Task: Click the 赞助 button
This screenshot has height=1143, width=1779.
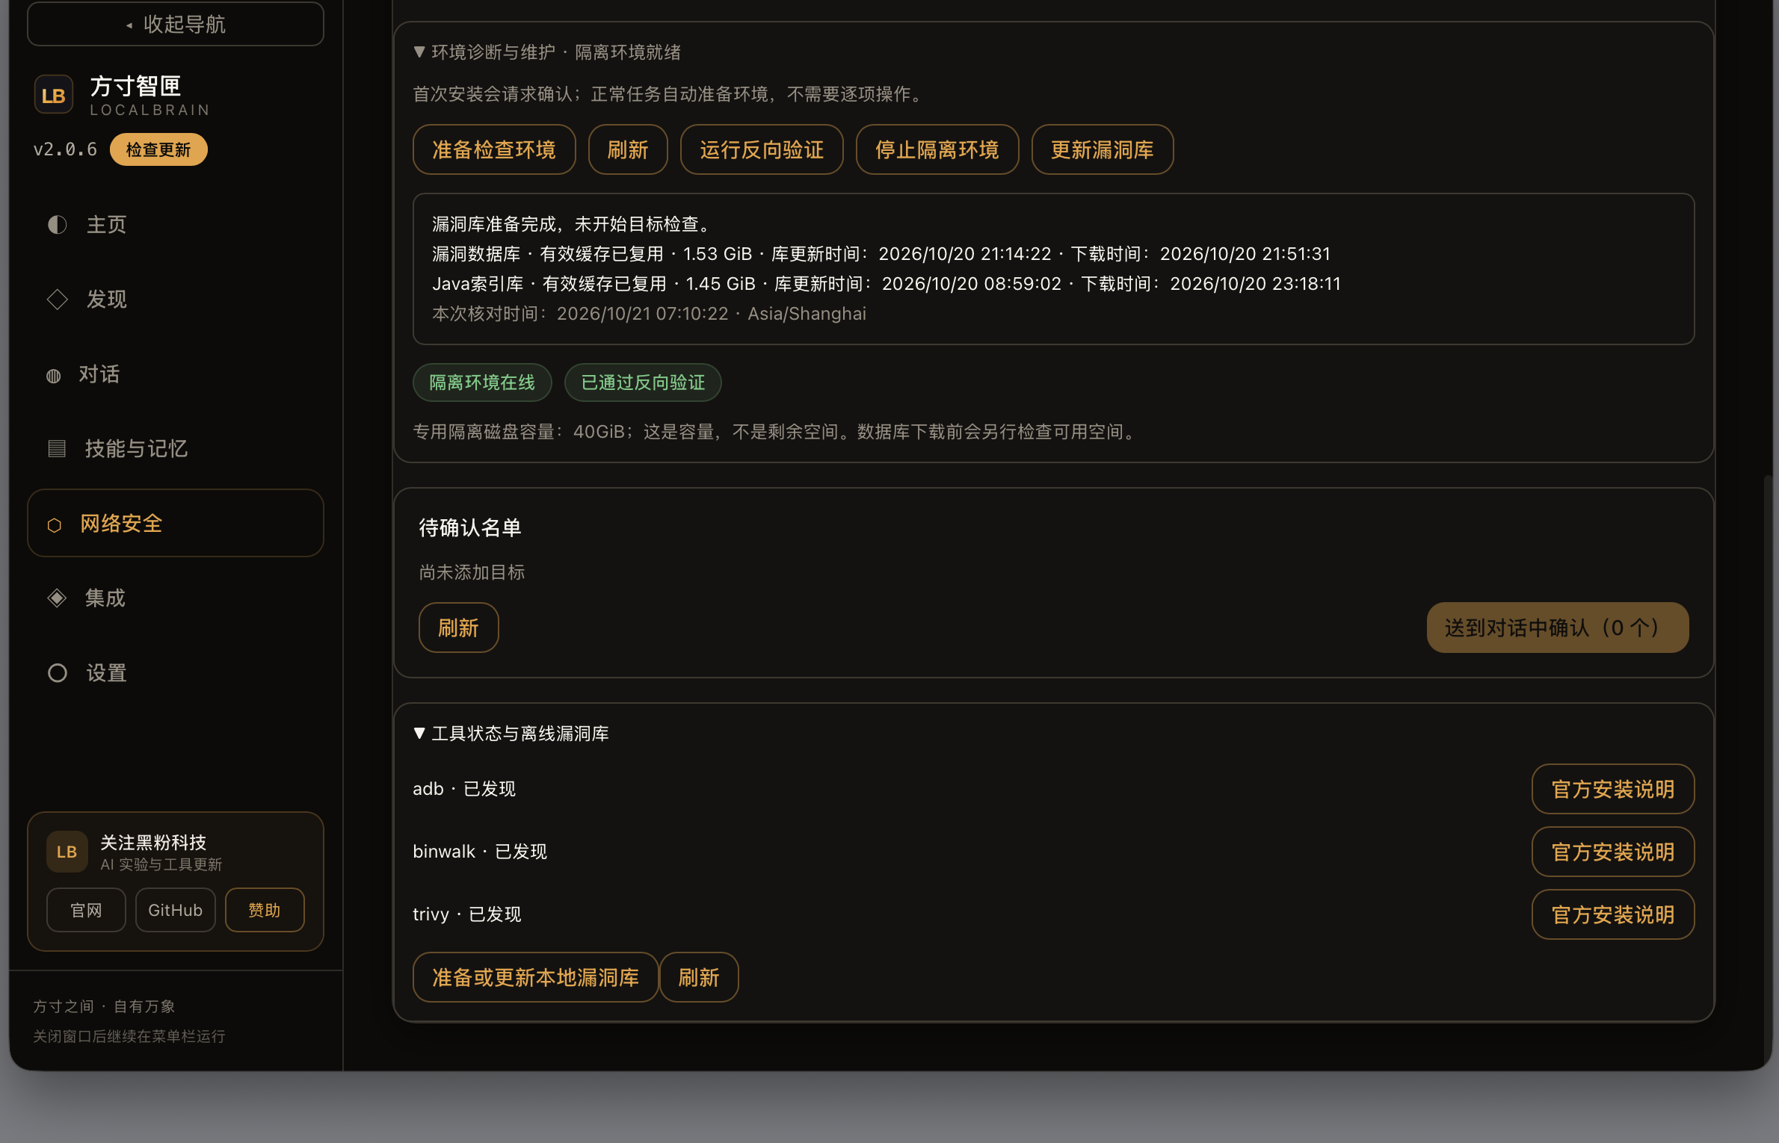Action: point(265,910)
